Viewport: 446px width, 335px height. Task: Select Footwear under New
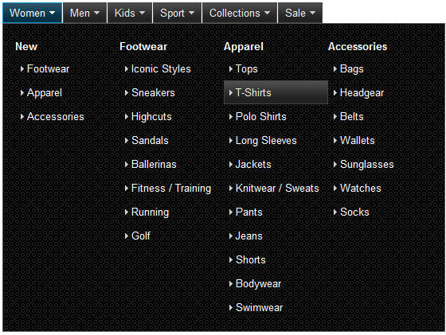[x=48, y=68]
